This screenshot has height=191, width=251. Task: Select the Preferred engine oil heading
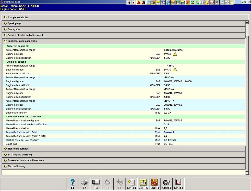pyautogui.click(x=17, y=46)
